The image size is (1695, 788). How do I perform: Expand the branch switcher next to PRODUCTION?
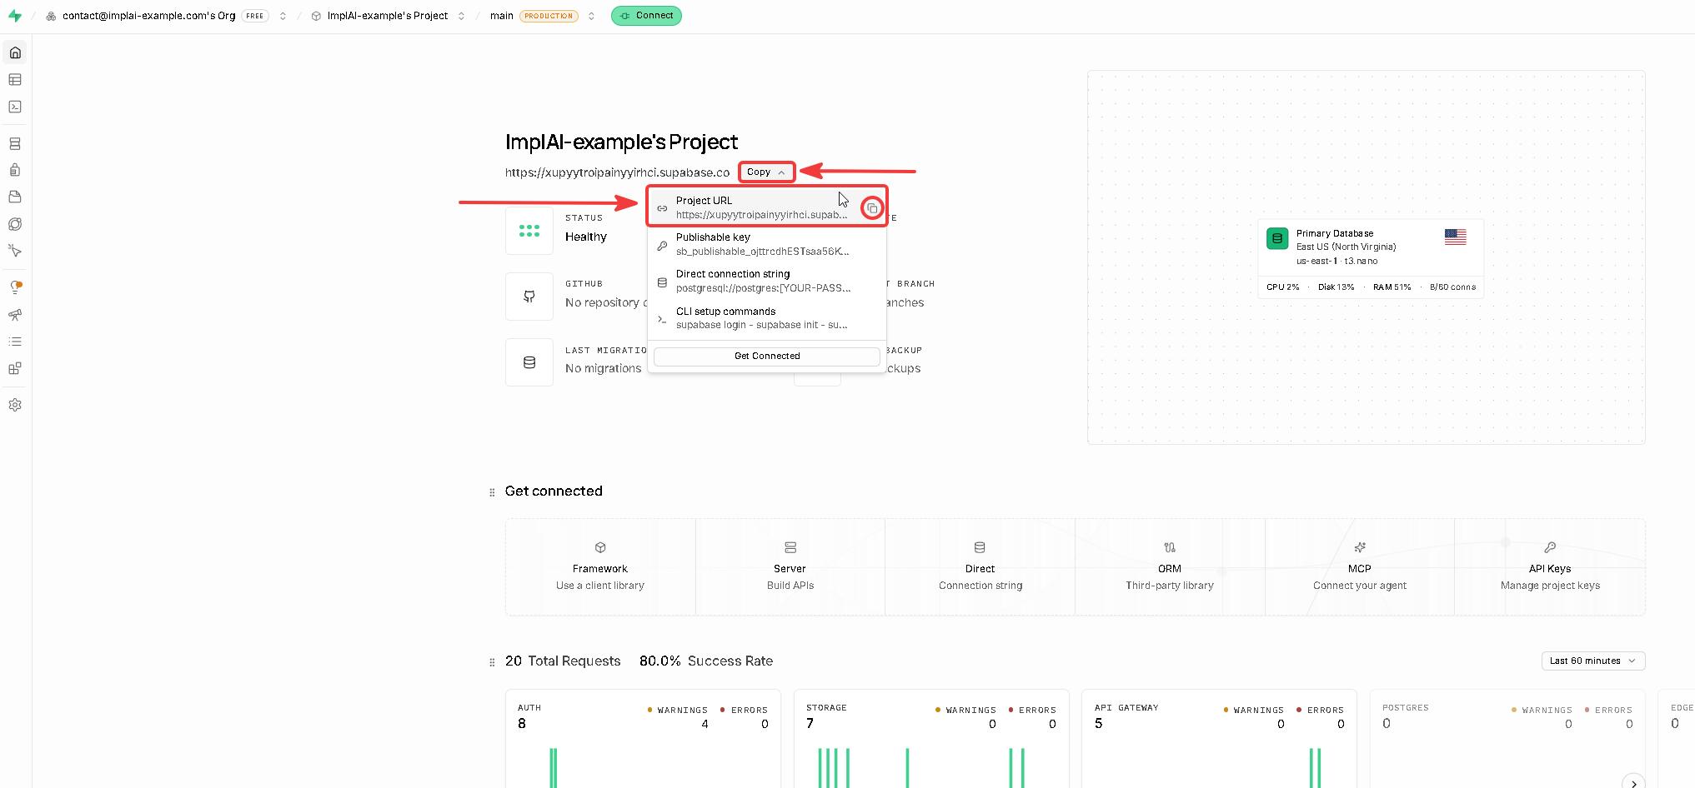tap(591, 16)
